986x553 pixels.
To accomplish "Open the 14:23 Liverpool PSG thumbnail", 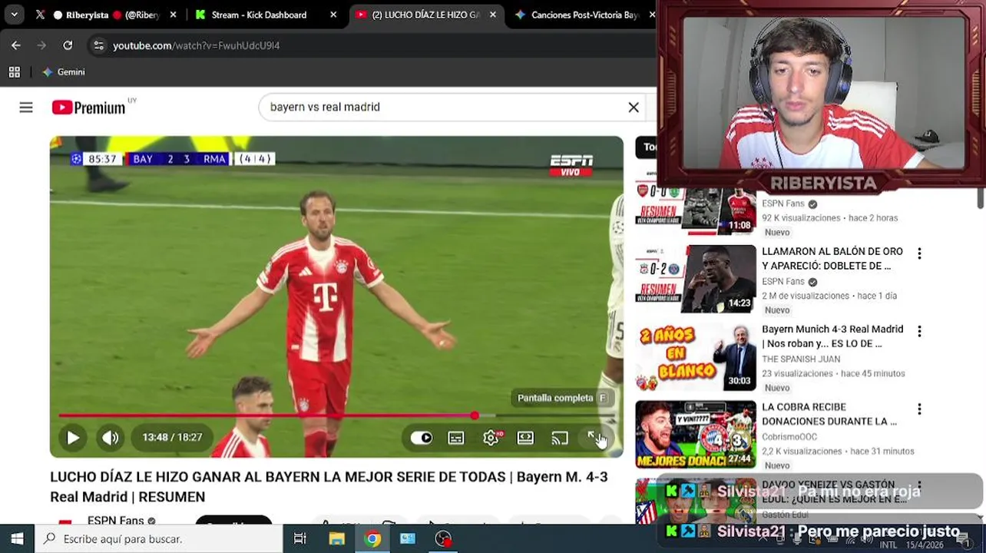I will [x=696, y=279].
